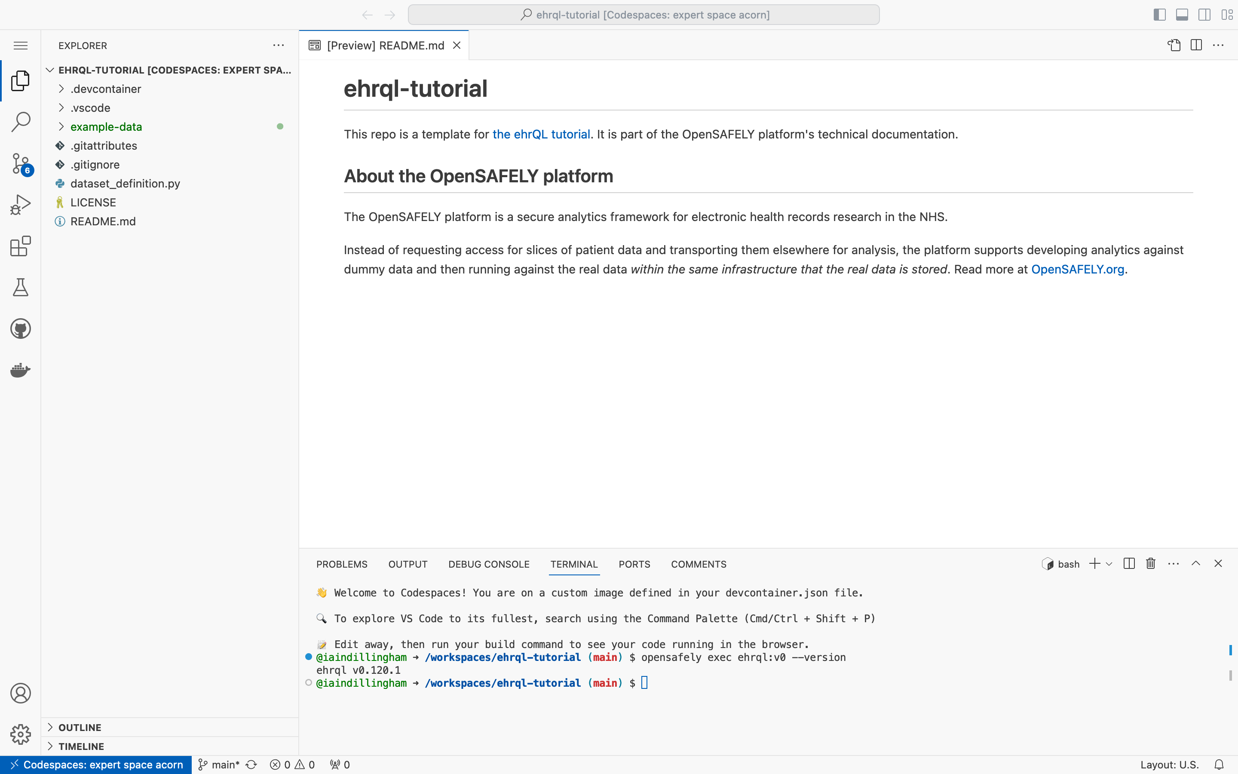Viewport: 1238px width, 774px height.
Task: Open the Extensions view
Action: click(21, 246)
